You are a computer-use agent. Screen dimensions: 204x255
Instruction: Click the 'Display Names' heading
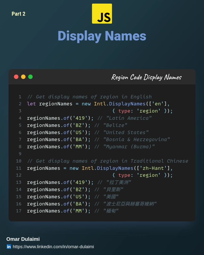102,36
